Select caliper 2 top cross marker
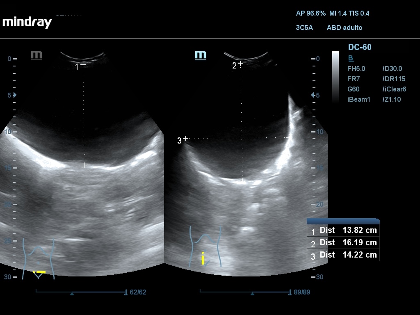This screenshot has width=420, height=315. 241,63
